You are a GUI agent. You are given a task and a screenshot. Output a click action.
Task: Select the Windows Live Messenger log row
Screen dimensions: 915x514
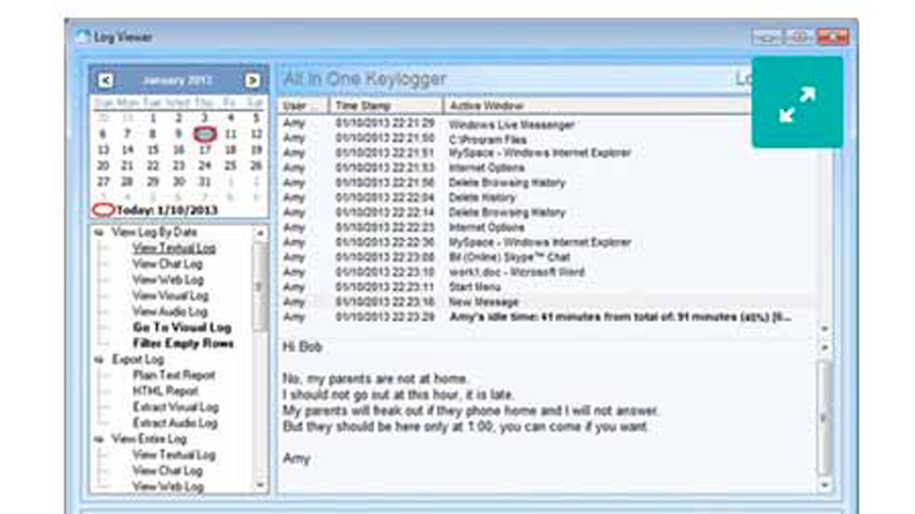tap(511, 125)
